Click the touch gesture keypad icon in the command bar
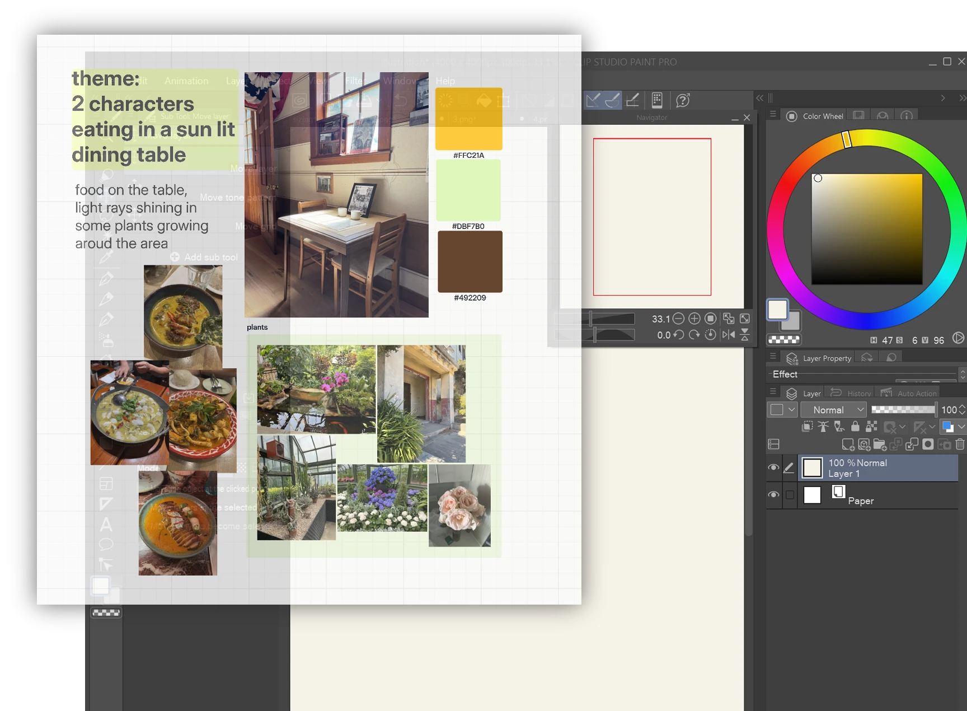This screenshot has height=711, width=967. click(657, 100)
